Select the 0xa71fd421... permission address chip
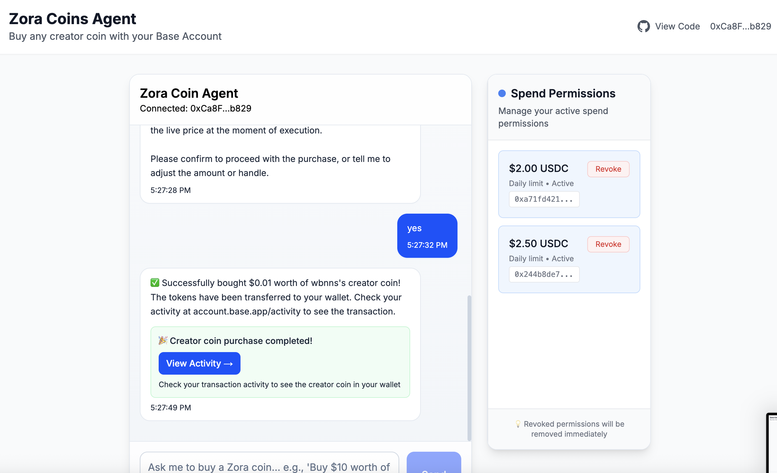The image size is (777, 473). (x=544, y=199)
